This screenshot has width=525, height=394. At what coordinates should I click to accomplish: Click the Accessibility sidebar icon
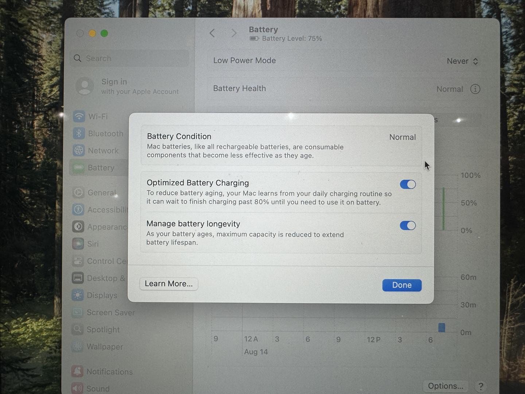78,209
